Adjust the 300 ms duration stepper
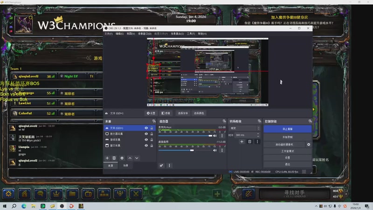This screenshot has width=373, height=210. pos(258,135)
